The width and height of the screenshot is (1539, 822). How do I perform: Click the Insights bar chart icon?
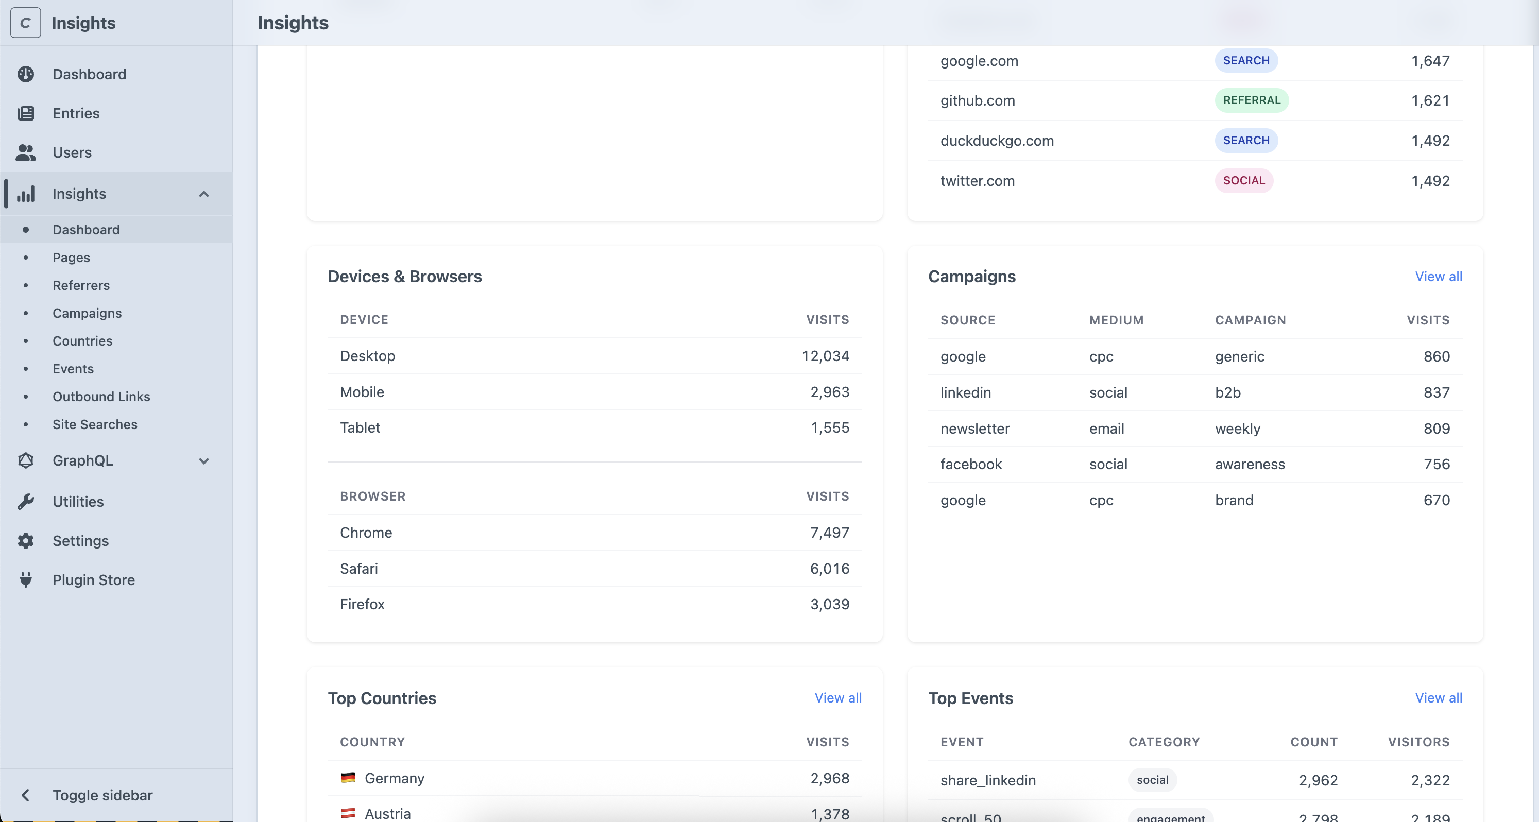(x=26, y=194)
